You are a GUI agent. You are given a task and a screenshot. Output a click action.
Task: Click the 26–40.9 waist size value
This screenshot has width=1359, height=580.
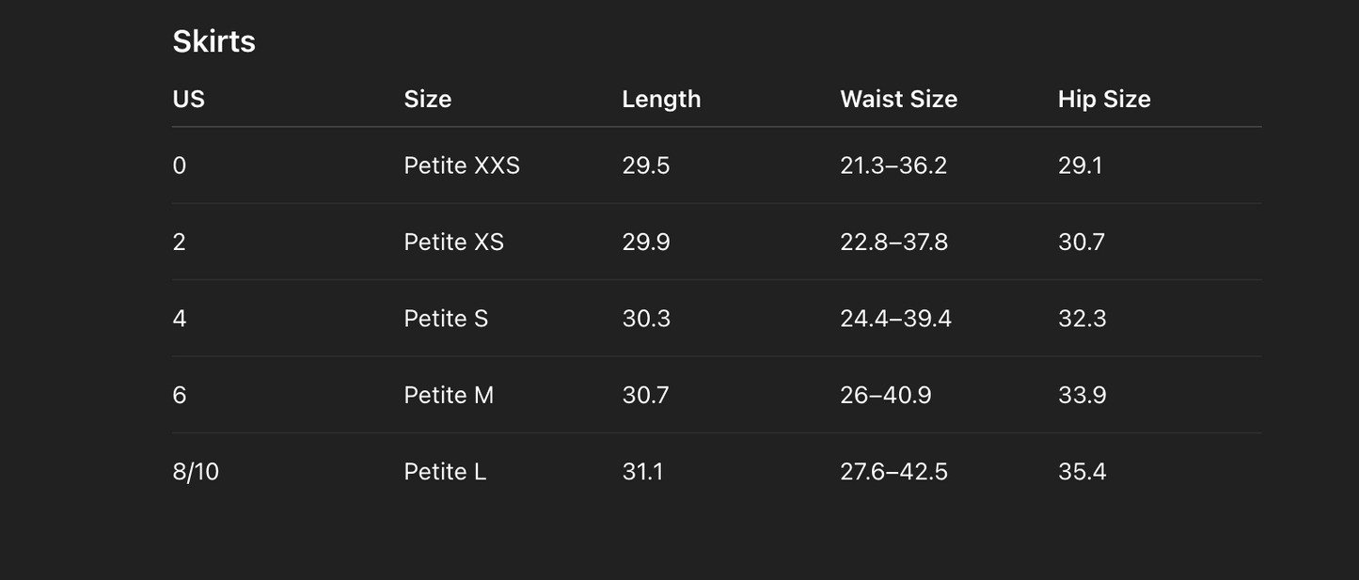pos(885,395)
